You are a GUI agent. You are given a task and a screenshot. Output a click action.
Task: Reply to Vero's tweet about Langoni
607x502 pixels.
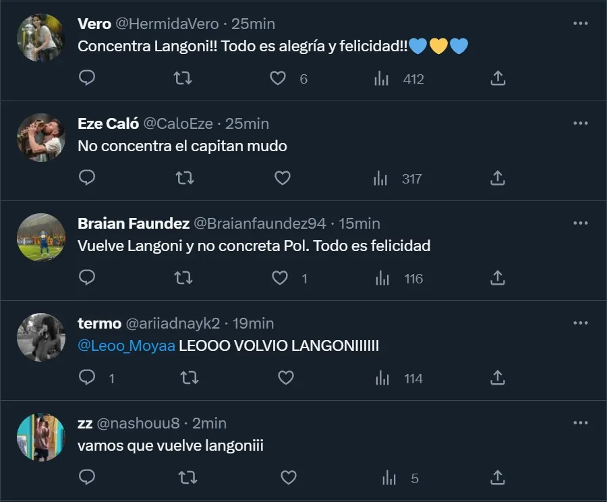(x=87, y=78)
